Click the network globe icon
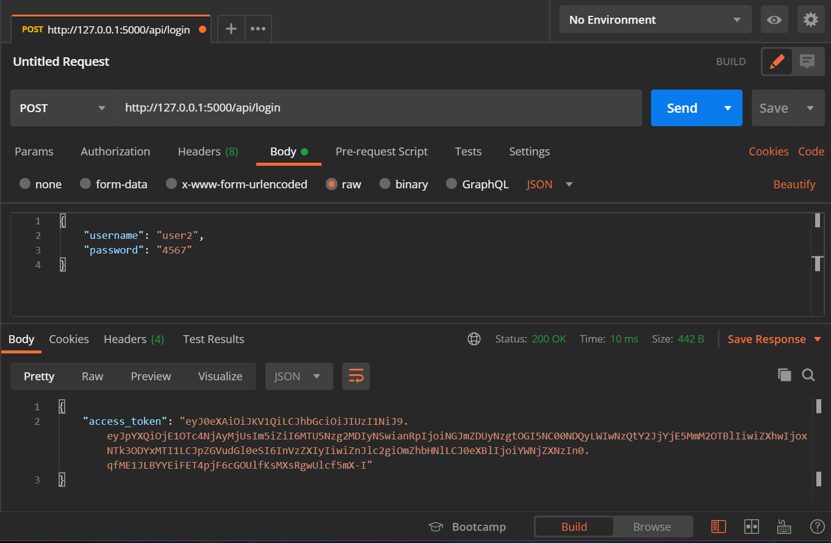Image resolution: width=831 pixels, height=543 pixels. tap(474, 339)
